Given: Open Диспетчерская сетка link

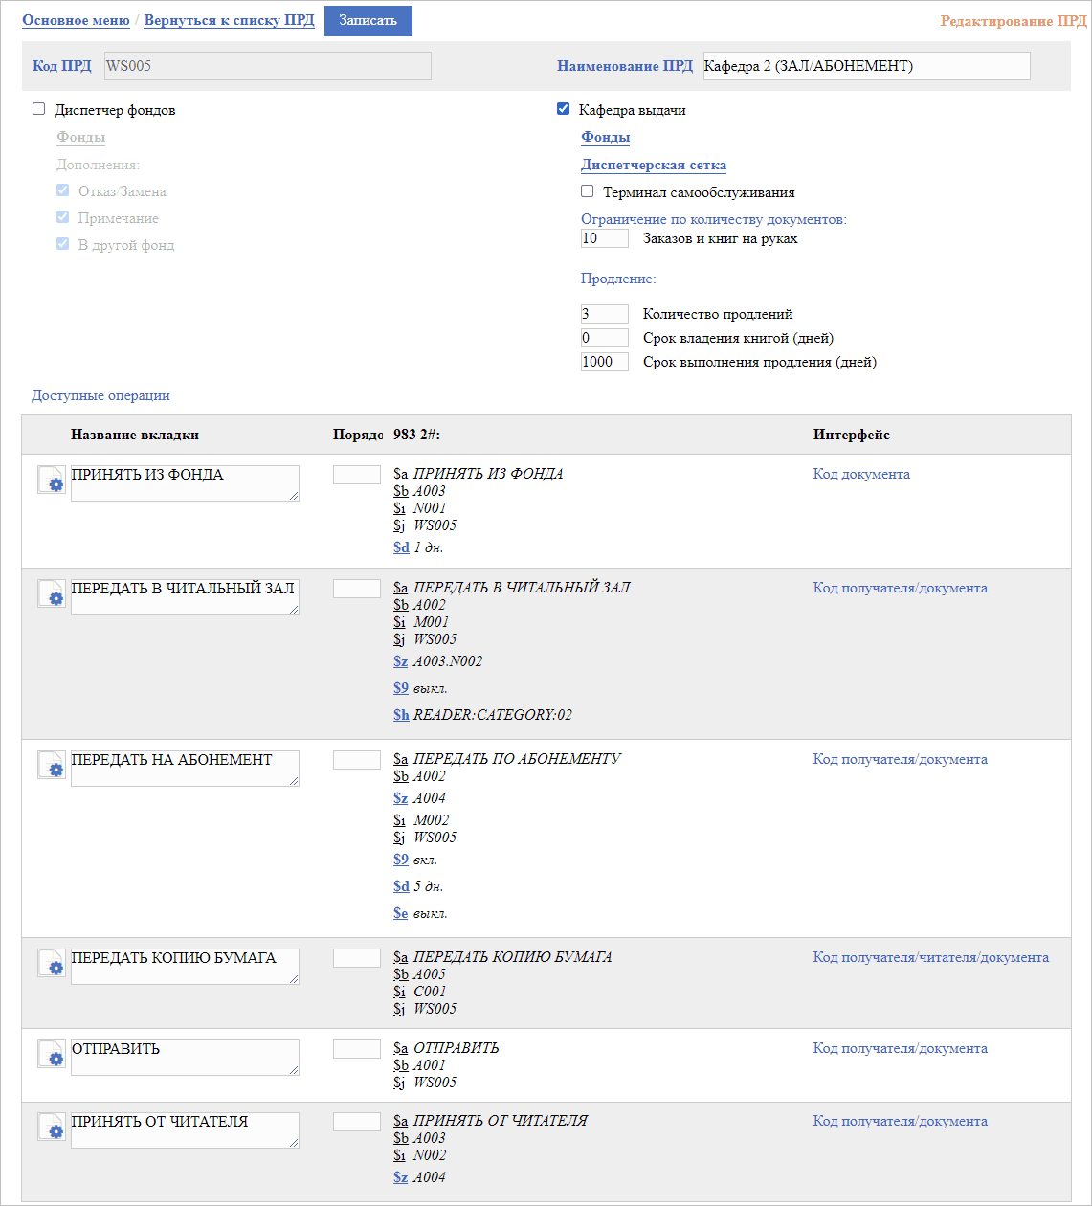Looking at the screenshot, I should point(654,165).
